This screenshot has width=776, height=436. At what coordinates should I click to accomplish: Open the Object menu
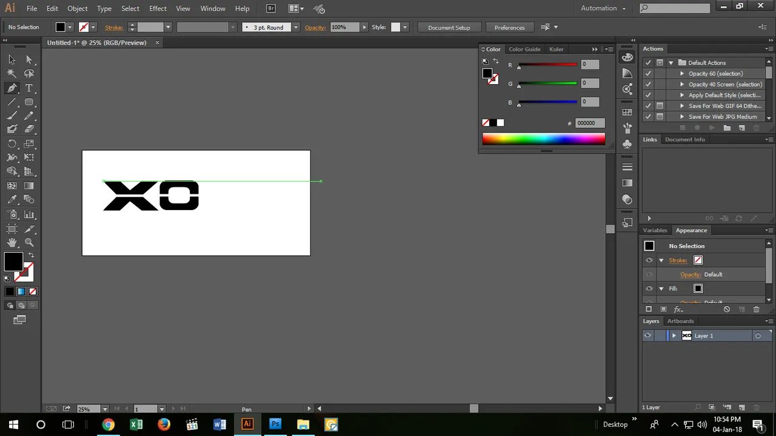[x=78, y=8]
